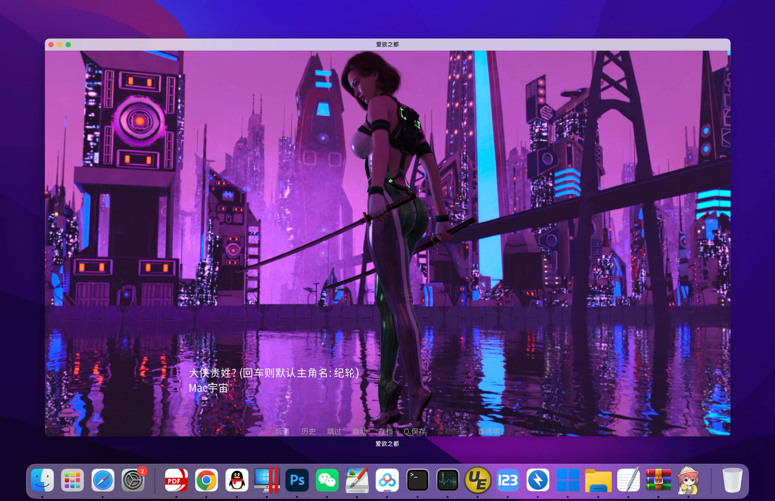Click the name input field containing Mac宇宙
The width and height of the screenshot is (775, 501).
tap(209, 388)
